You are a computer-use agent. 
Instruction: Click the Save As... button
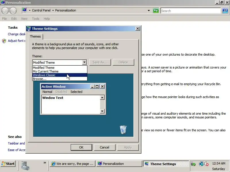click(100, 62)
